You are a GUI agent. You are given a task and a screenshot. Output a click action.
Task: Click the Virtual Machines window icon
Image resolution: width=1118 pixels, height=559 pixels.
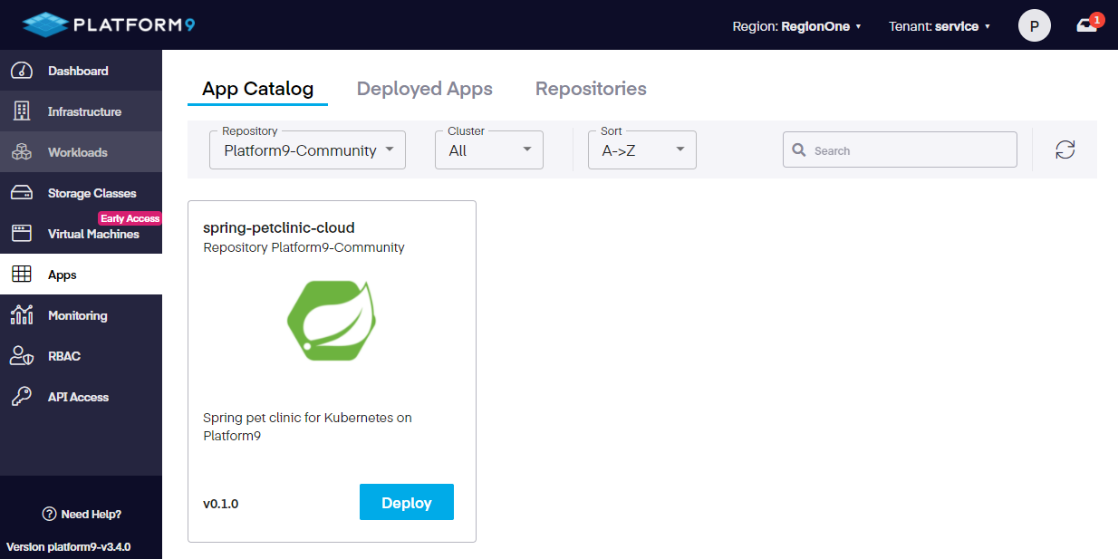click(22, 234)
